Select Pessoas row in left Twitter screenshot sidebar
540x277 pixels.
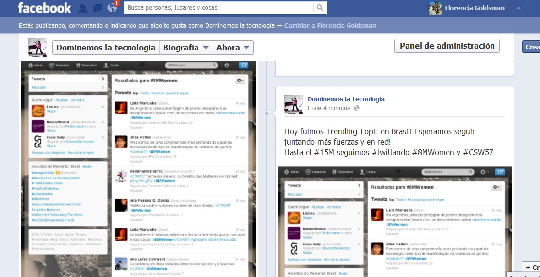[x=68, y=87]
